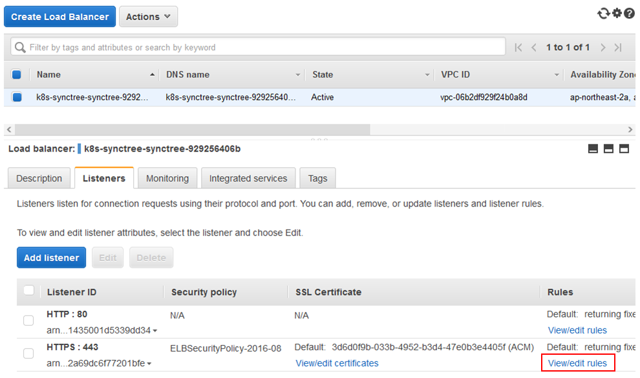Open the Integrated services tab
This screenshot has width=640, height=378.
coord(248,179)
